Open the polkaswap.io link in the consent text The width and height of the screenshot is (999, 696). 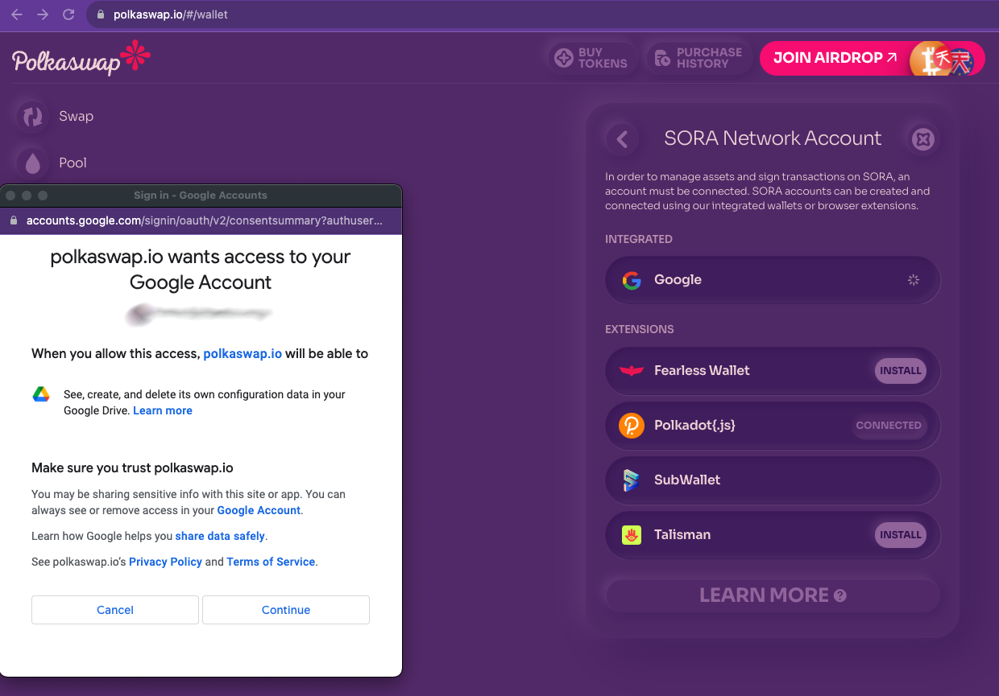[x=242, y=353]
